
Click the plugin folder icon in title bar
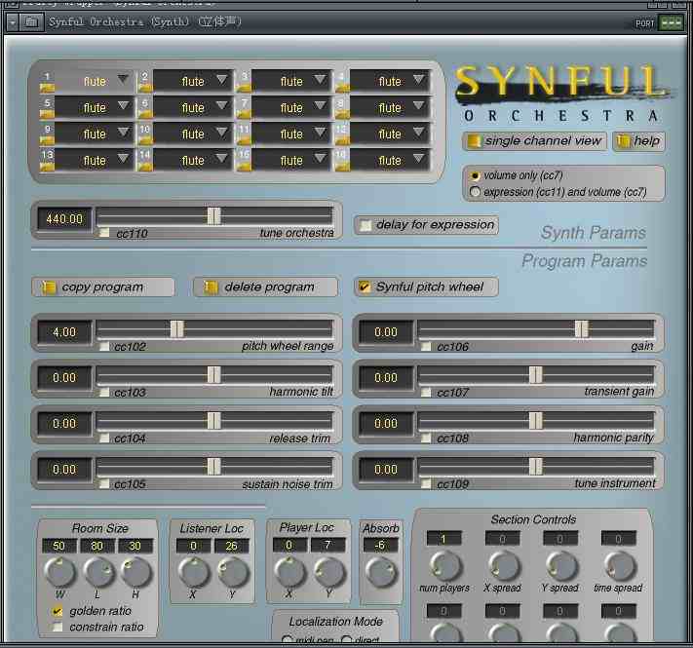coord(31,21)
